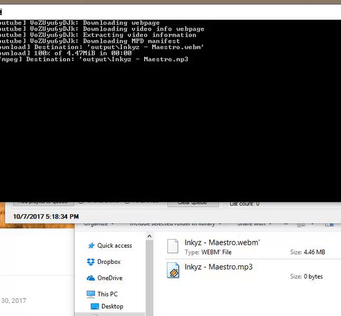Open Quick access in navigation pane
This screenshot has height=316, width=341.
[115, 245]
